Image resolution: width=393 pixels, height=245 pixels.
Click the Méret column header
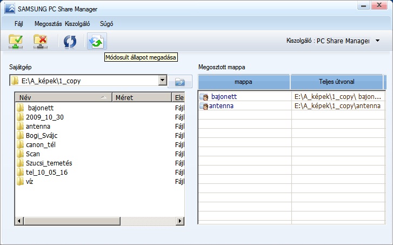[x=142, y=97]
